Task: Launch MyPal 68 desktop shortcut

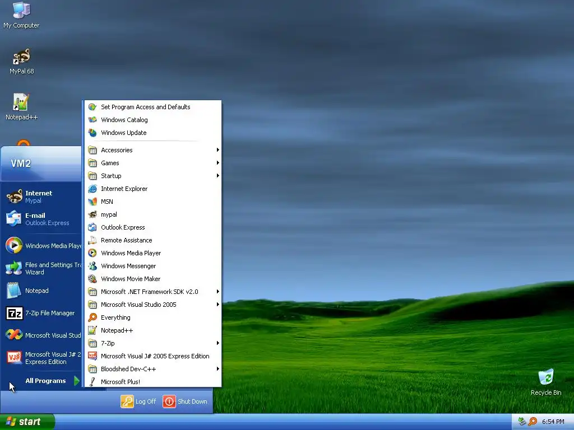Action: [x=21, y=61]
